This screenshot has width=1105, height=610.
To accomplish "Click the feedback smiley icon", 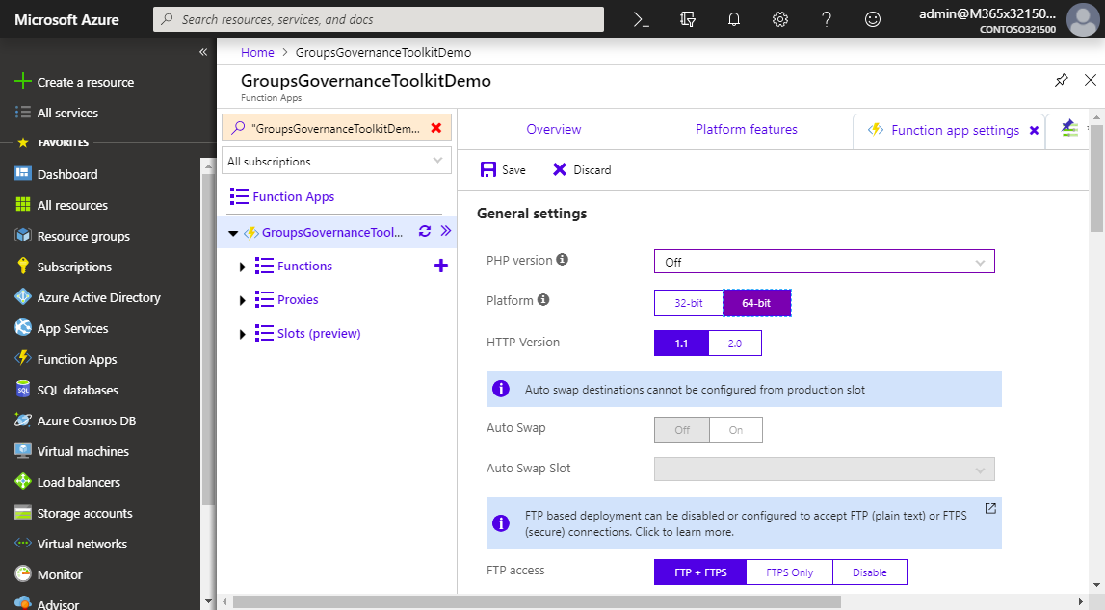I will click(x=873, y=19).
